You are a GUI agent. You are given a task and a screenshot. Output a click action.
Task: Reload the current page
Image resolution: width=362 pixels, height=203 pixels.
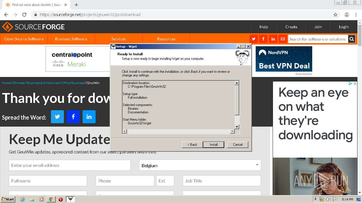pos(24,15)
